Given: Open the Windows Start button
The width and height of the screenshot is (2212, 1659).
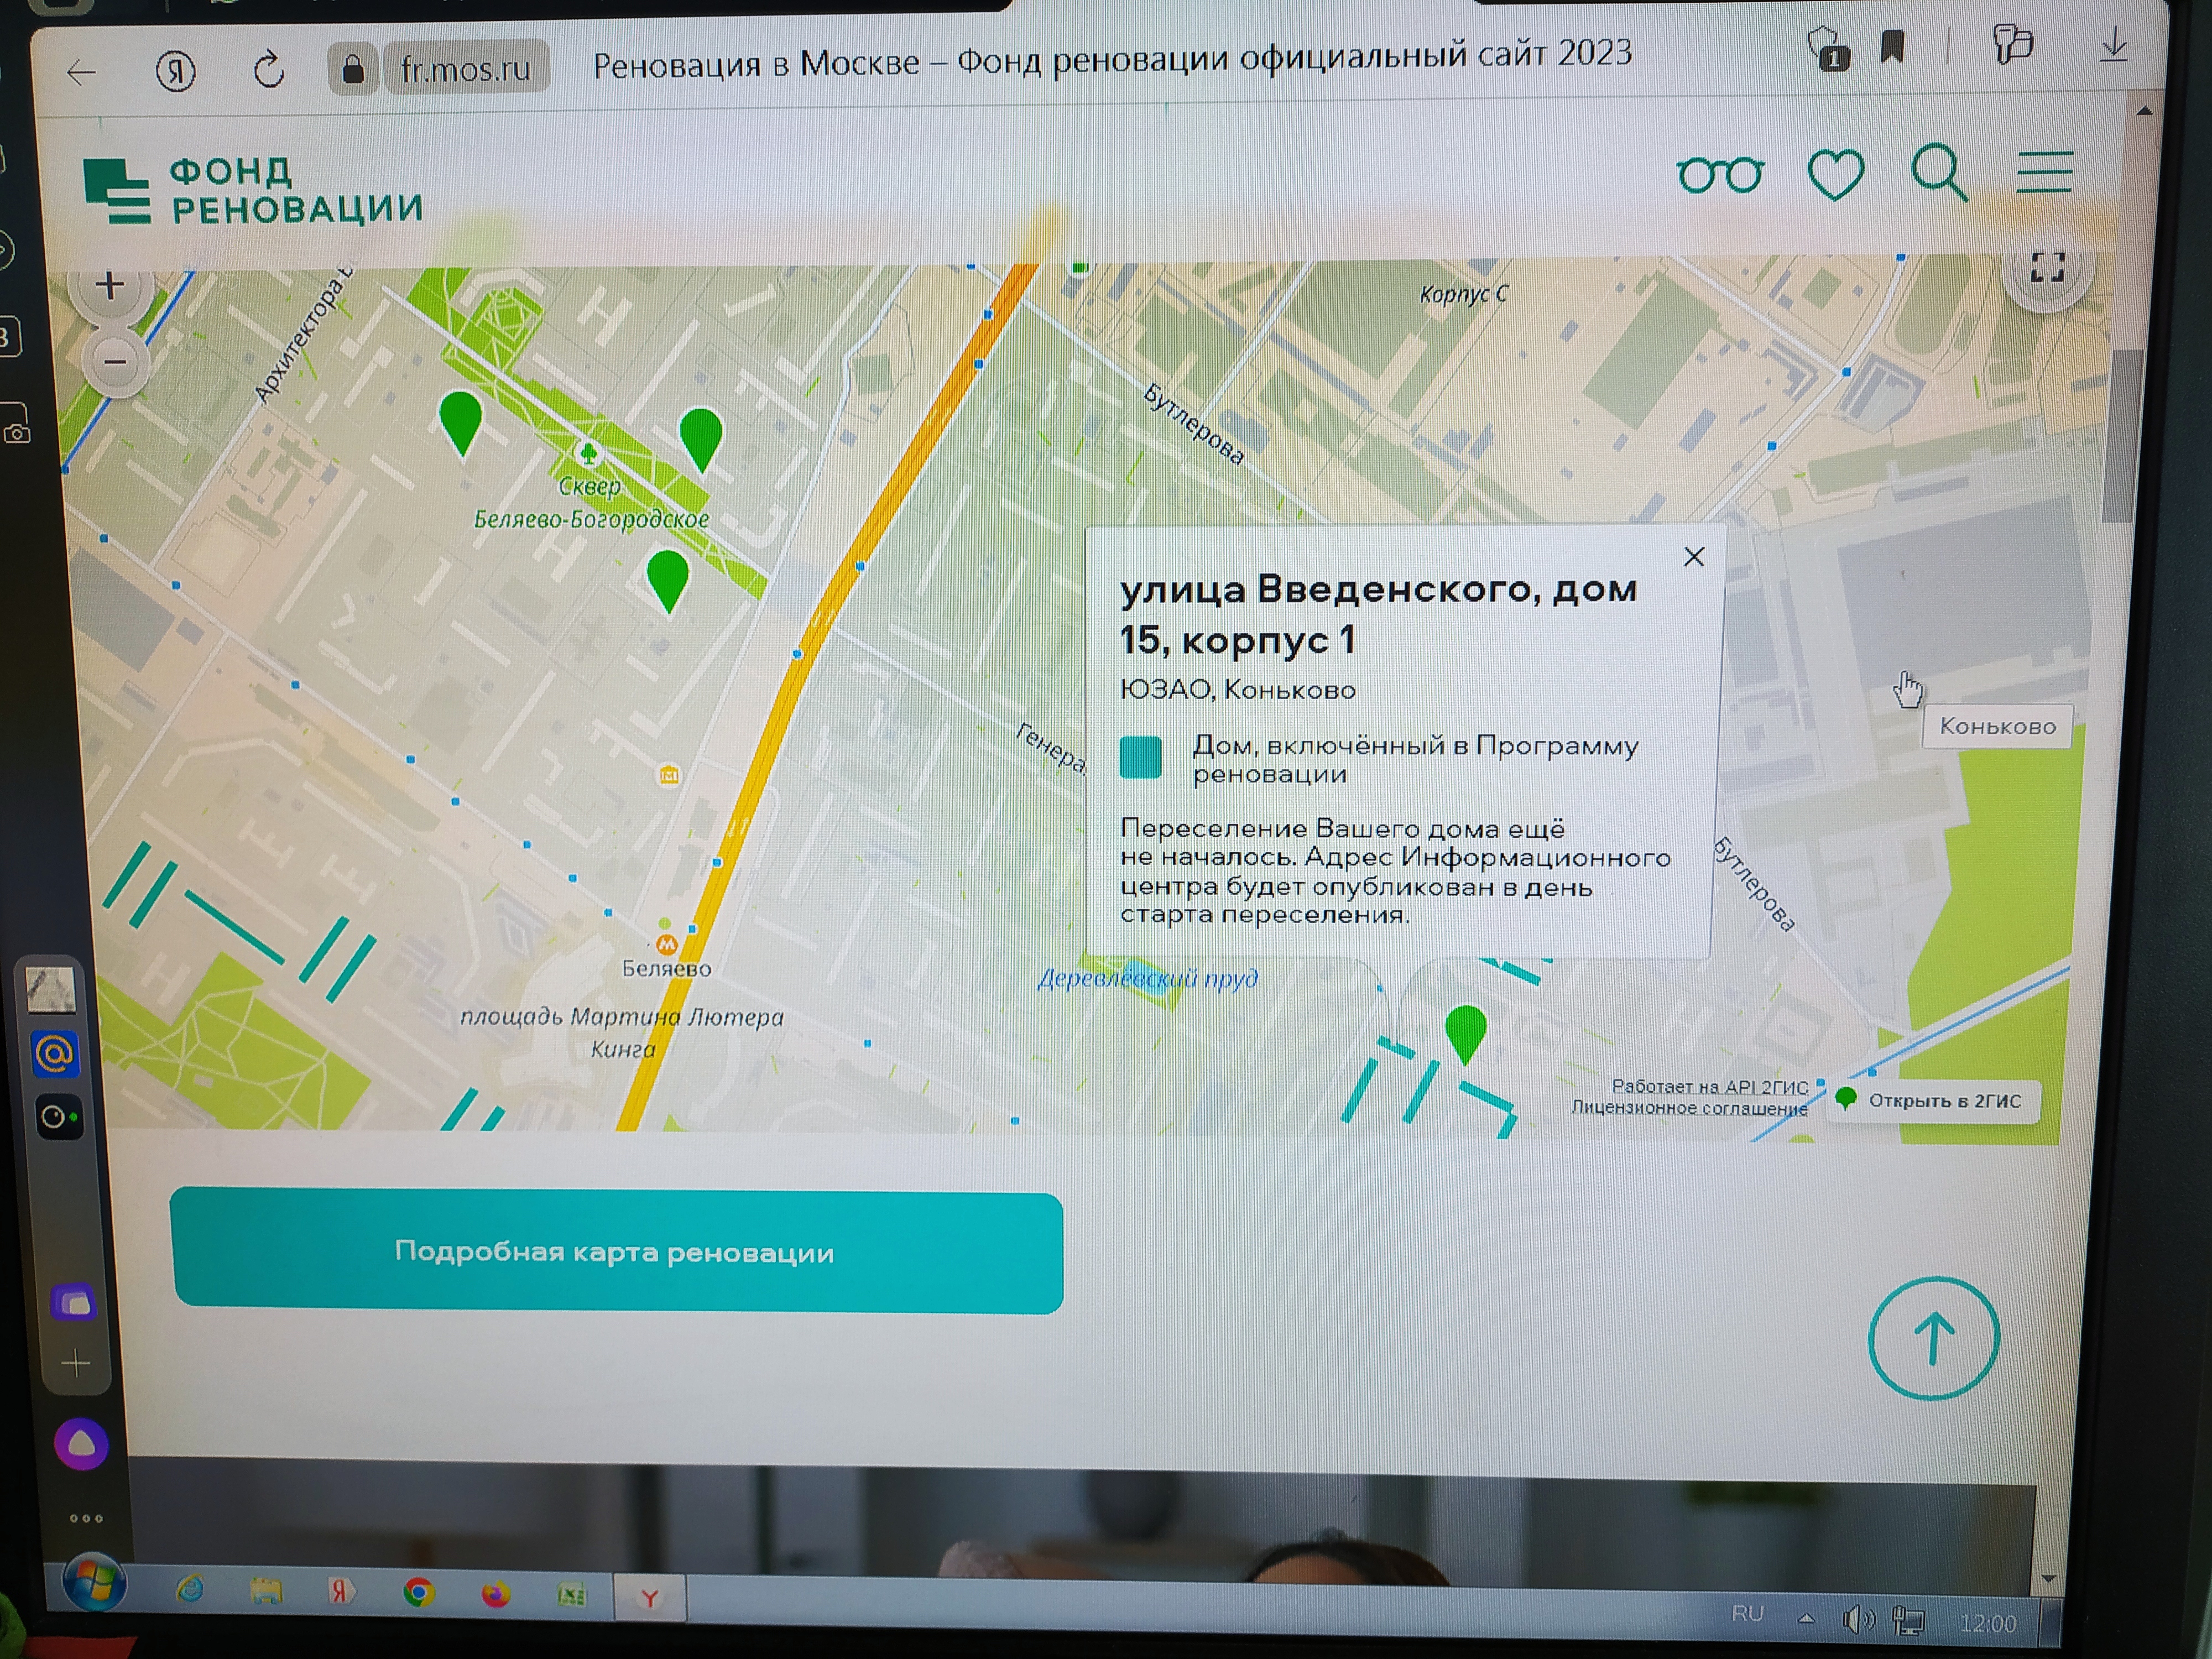Looking at the screenshot, I should tap(94, 1582).
